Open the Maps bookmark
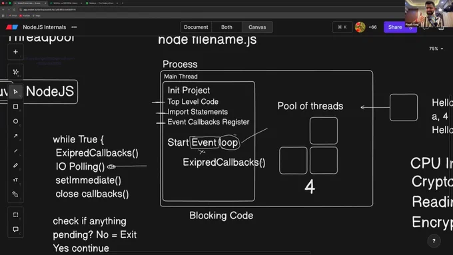Image resolution: width=453 pixels, height=255 pixels. (x=37, y=15)
